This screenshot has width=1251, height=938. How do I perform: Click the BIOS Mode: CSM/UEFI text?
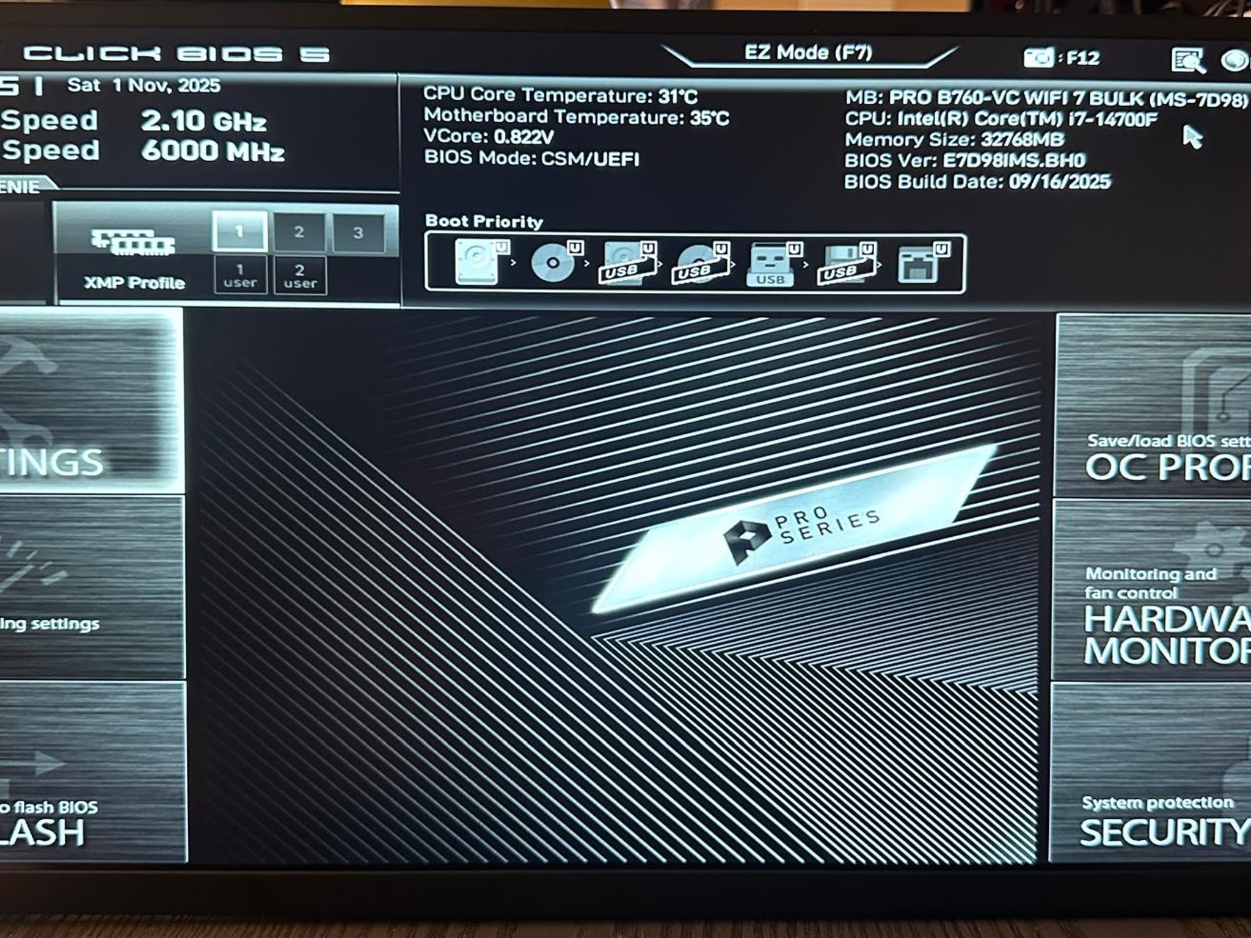coord(531,158)
